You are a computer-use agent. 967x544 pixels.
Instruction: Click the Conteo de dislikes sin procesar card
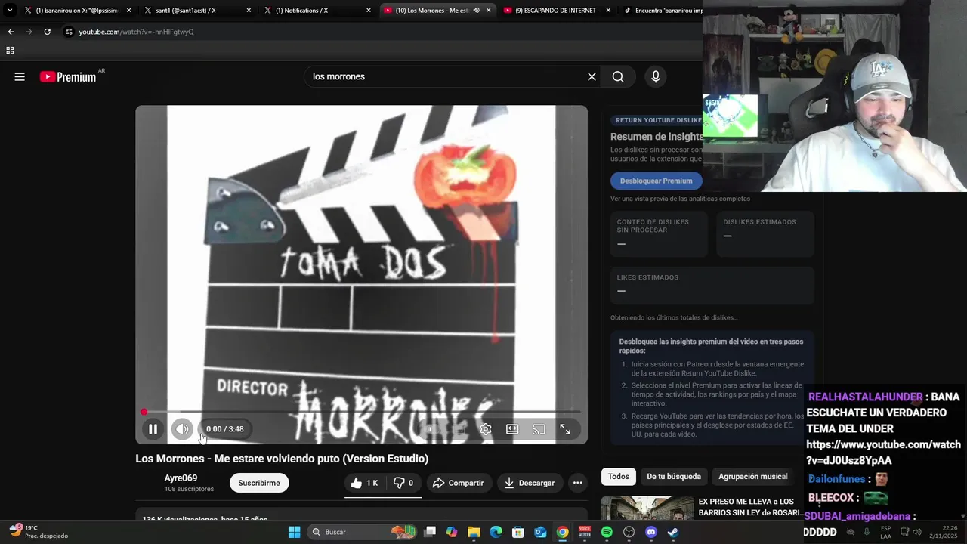click(659, 233)
